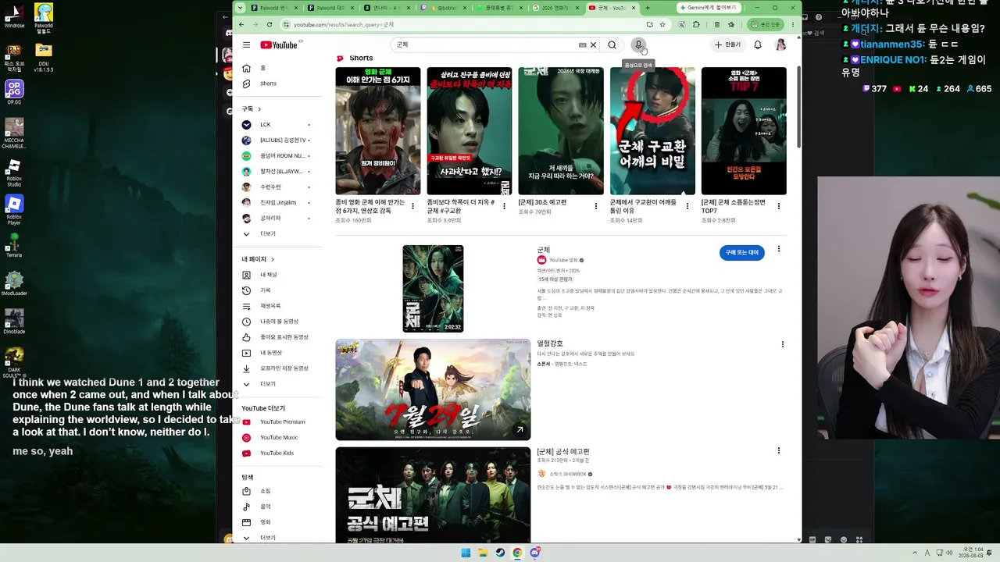Click the Gemini에게 물어보기 button
The height and width of the screenshot is (562, 1000).
click(709, 8)
